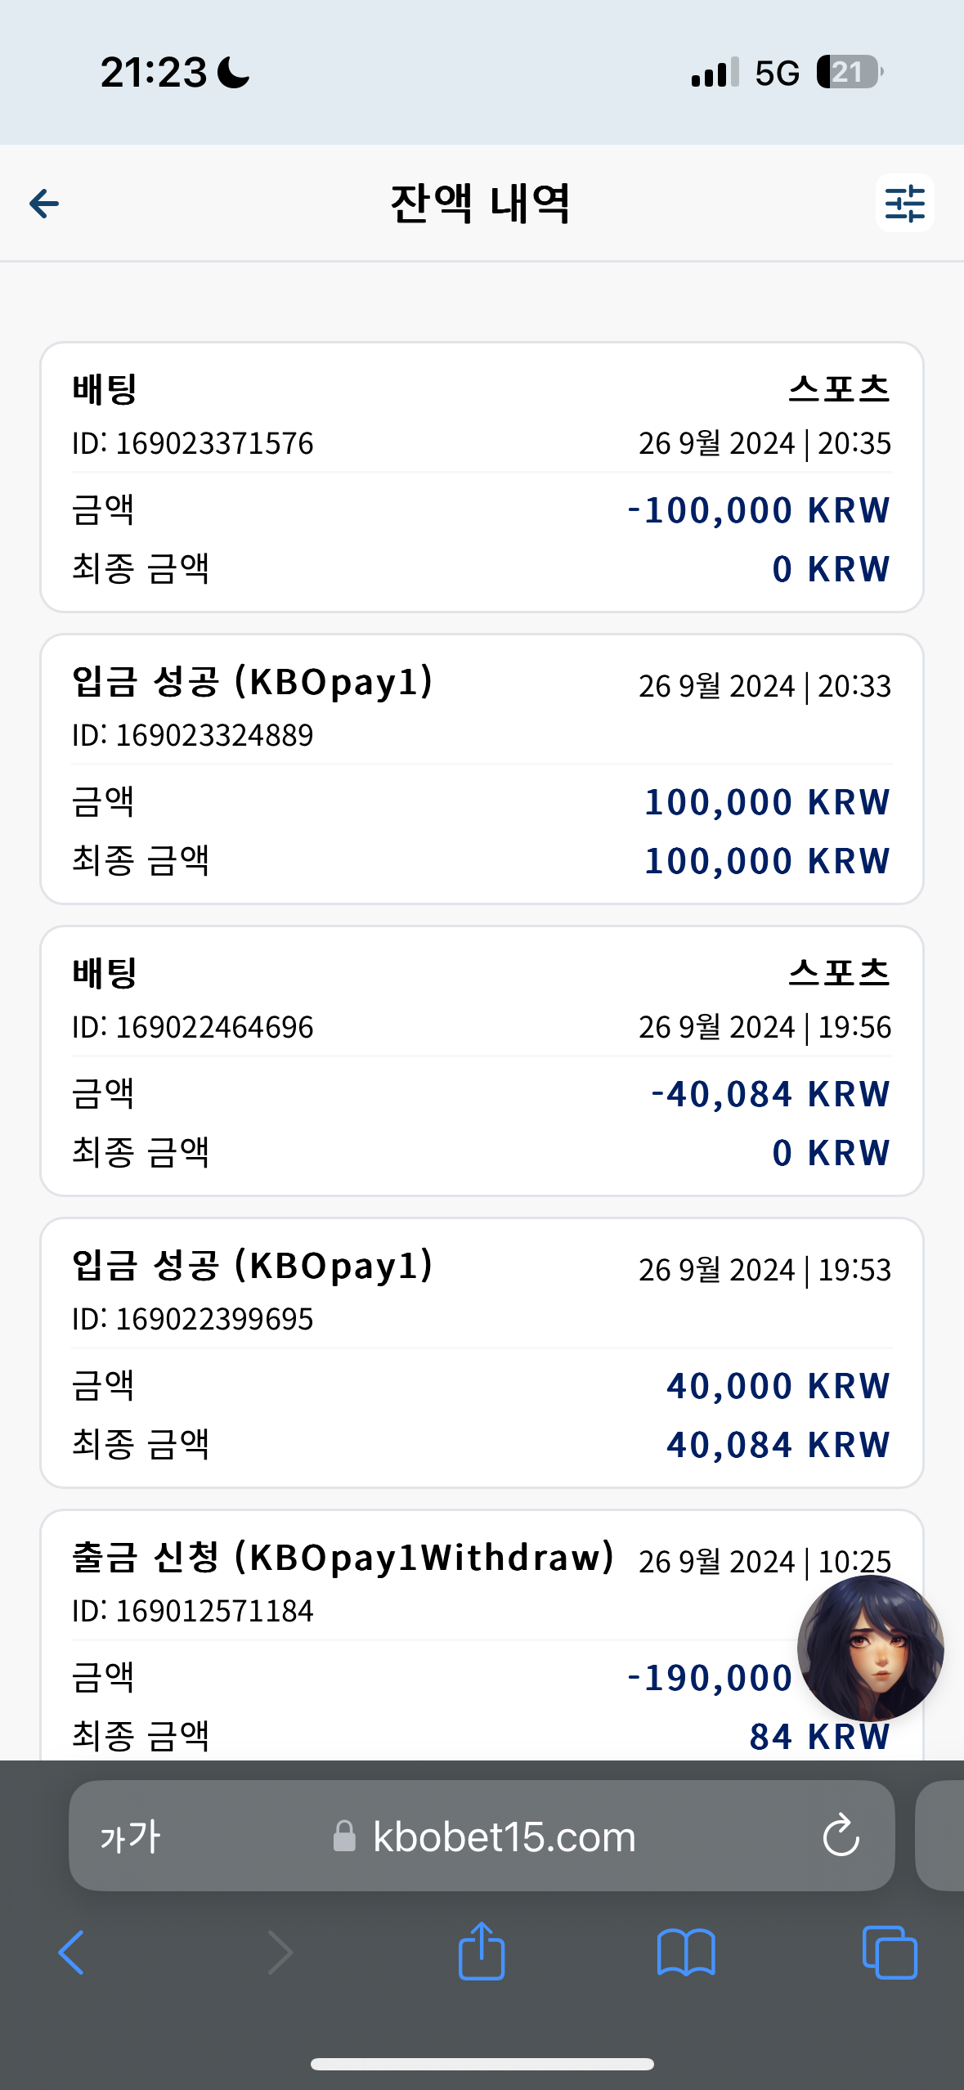Tap the Safari forward chevron

280,1953
